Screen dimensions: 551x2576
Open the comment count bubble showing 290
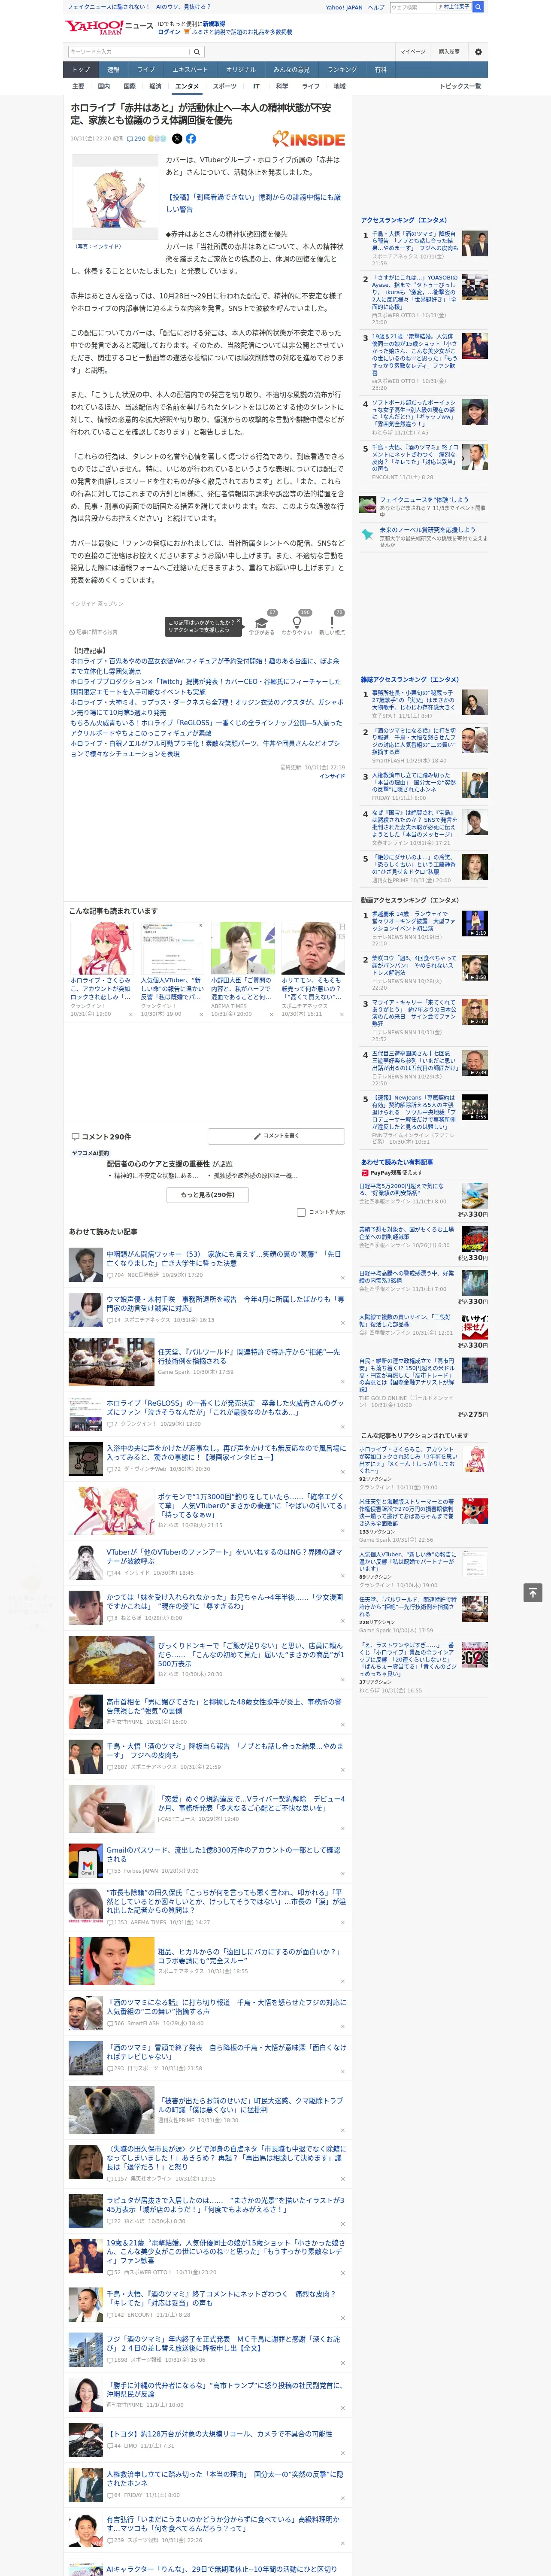136,139
